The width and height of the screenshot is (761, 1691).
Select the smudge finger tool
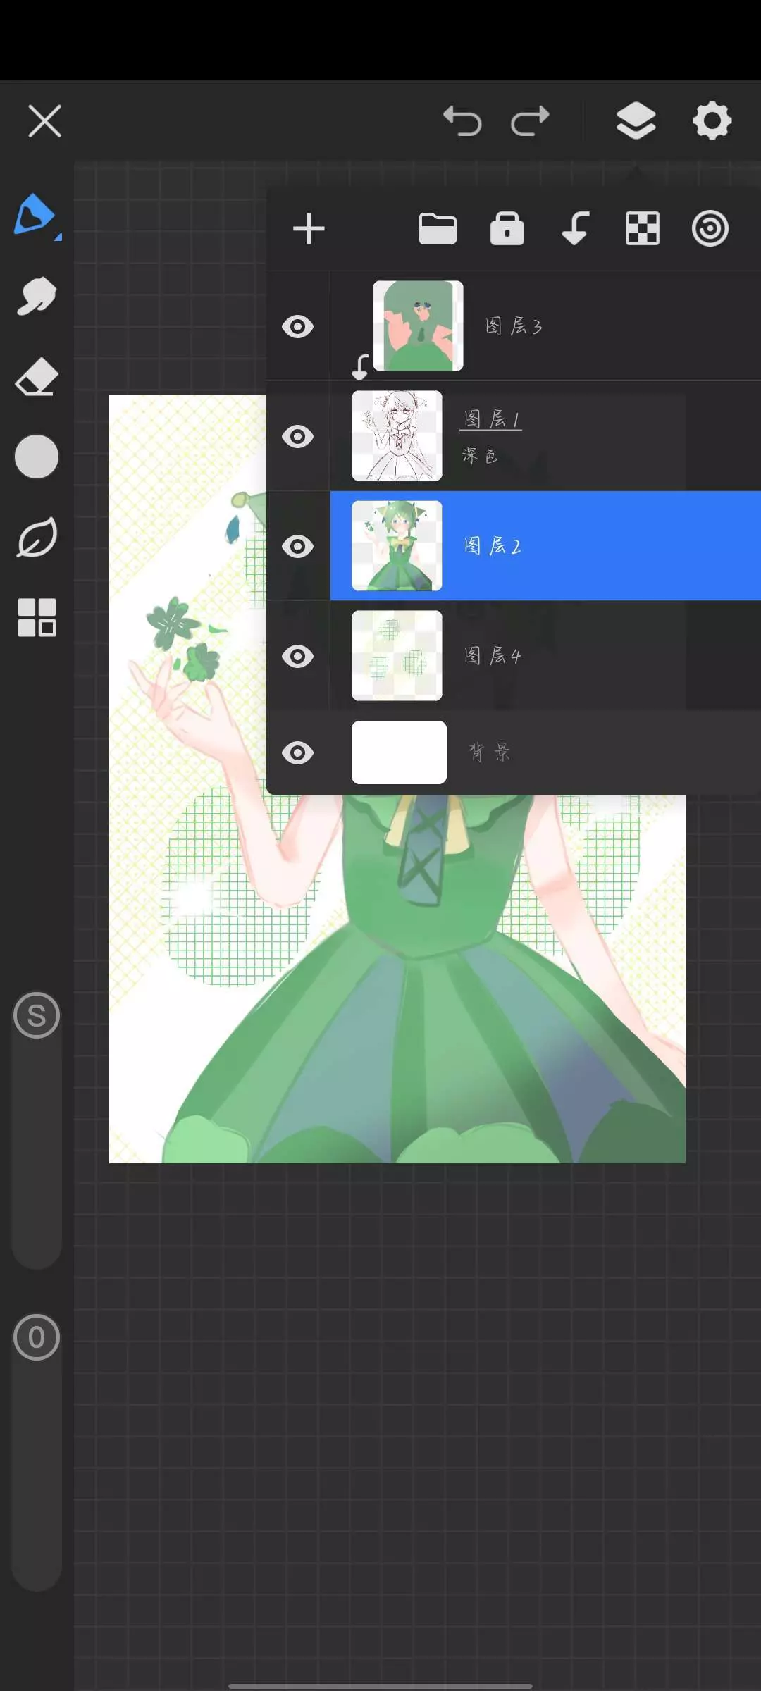coord(37,296)
